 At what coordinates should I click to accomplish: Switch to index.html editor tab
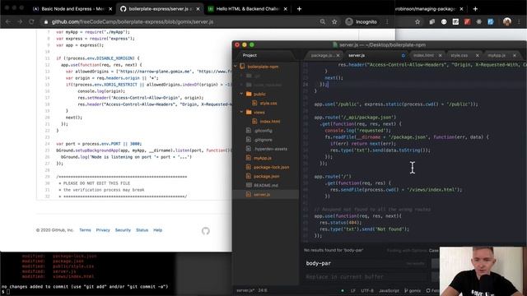423,55
